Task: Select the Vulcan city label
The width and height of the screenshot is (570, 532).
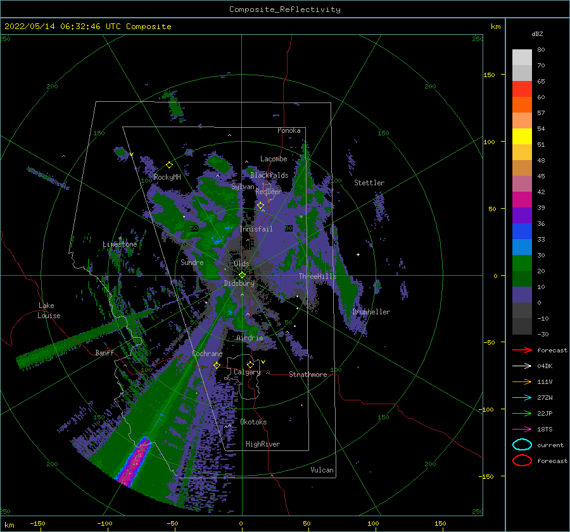Action: click(x=322, y=470)
